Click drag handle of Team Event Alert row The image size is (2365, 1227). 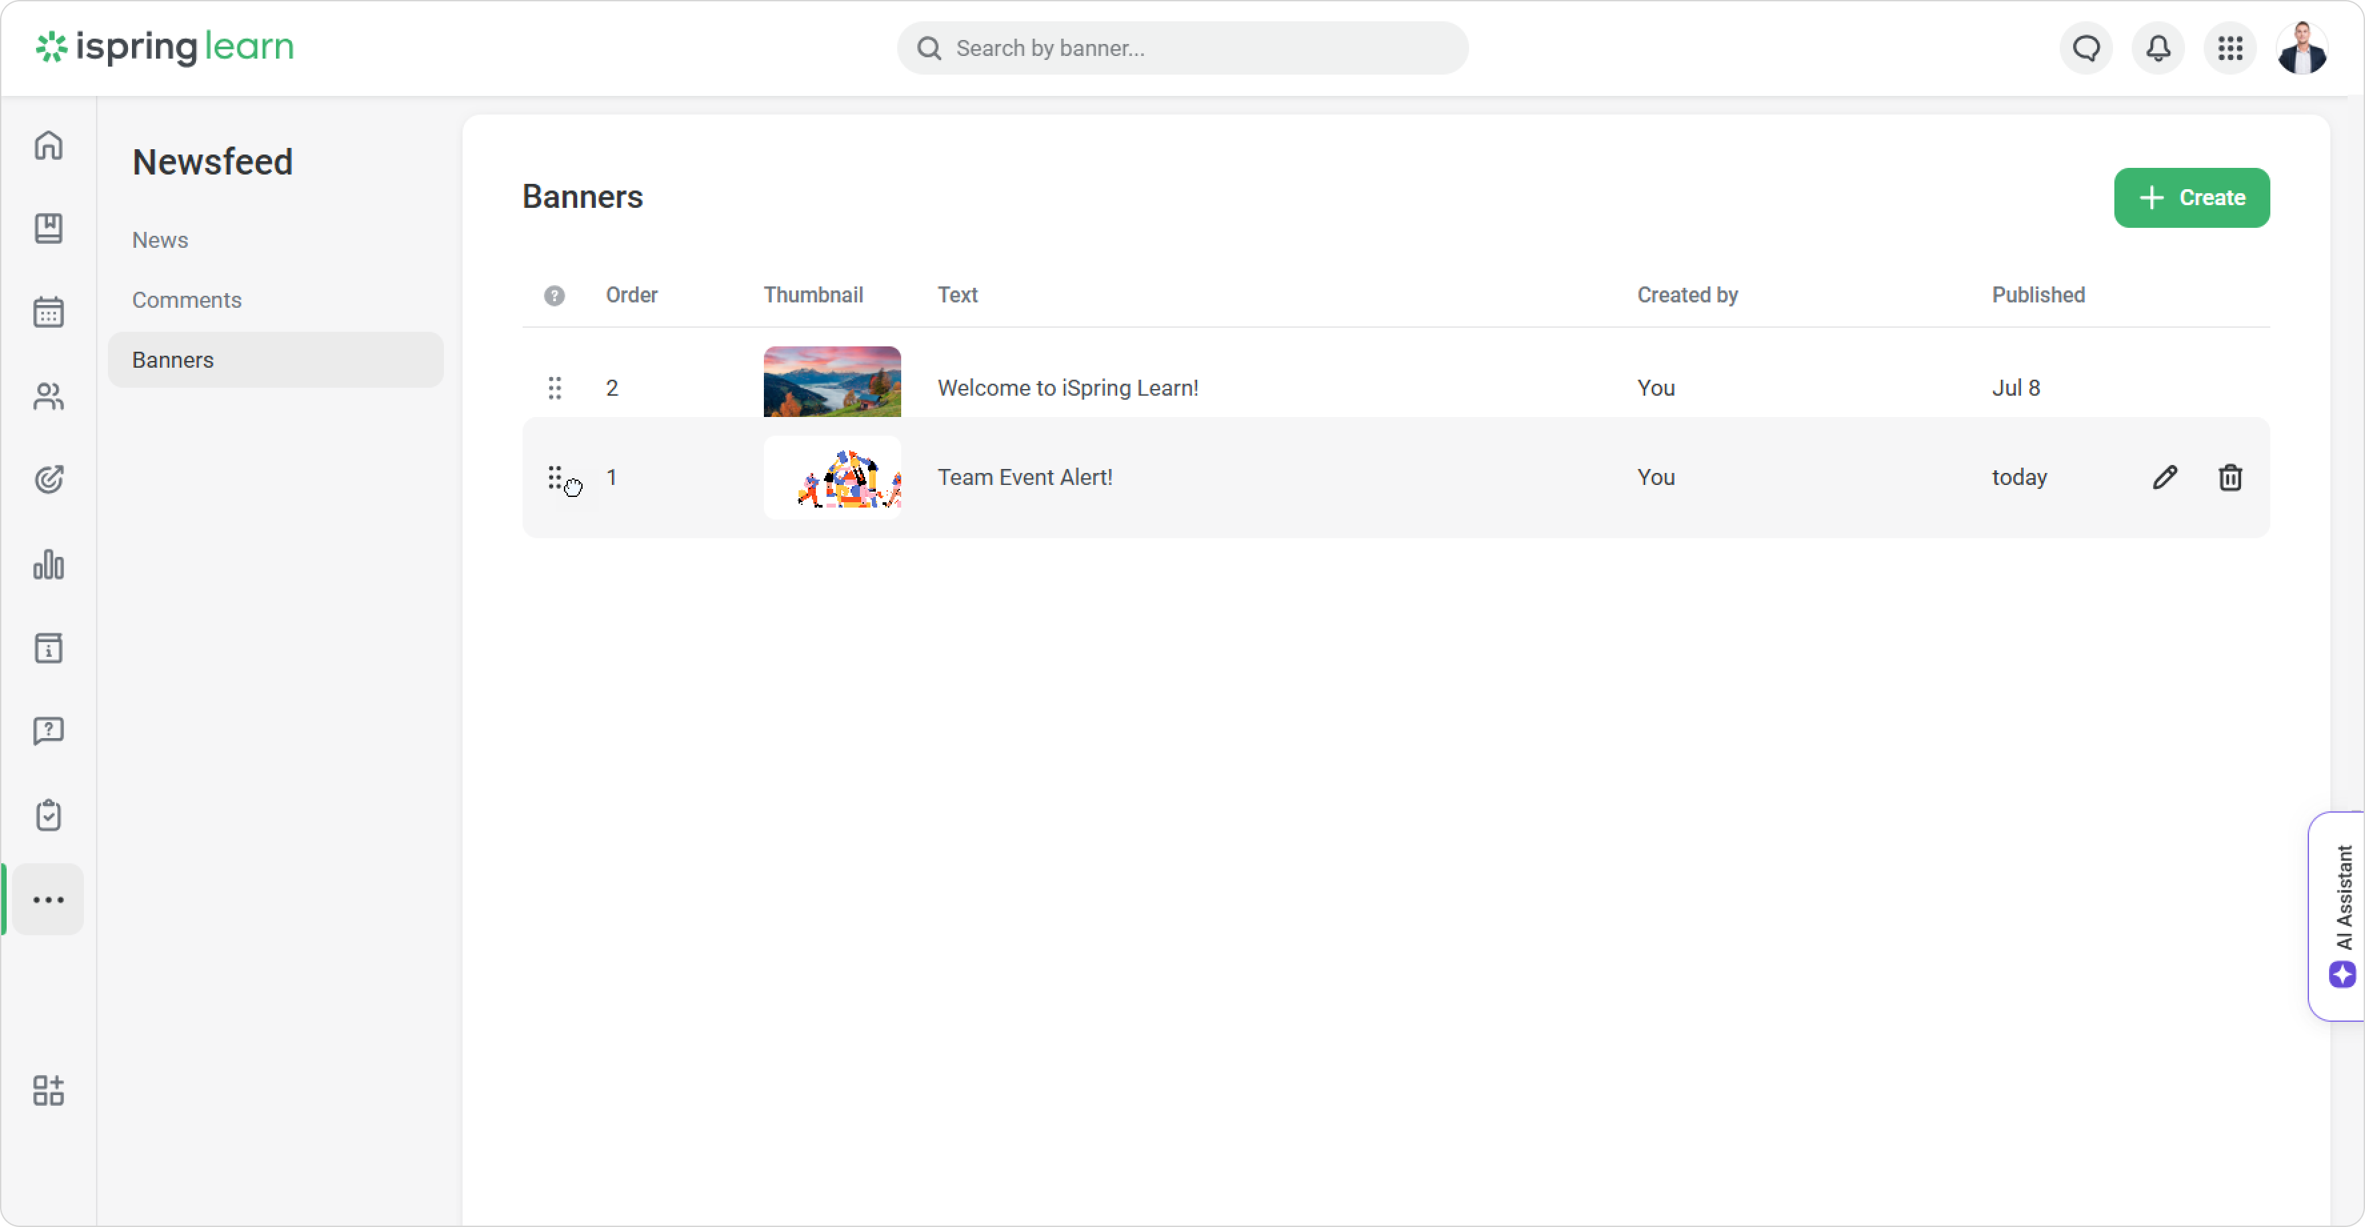point(555,477)
